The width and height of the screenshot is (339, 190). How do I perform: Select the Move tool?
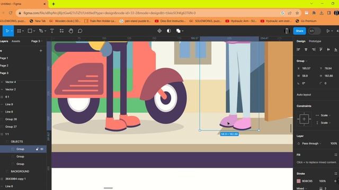click(7, 31)
